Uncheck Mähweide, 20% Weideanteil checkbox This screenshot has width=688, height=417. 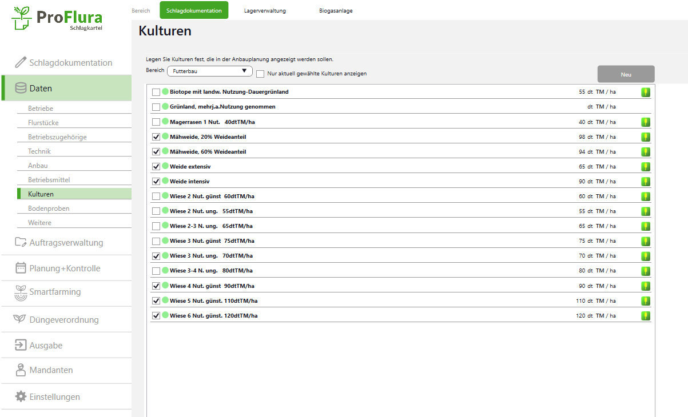tap(156, 137)
